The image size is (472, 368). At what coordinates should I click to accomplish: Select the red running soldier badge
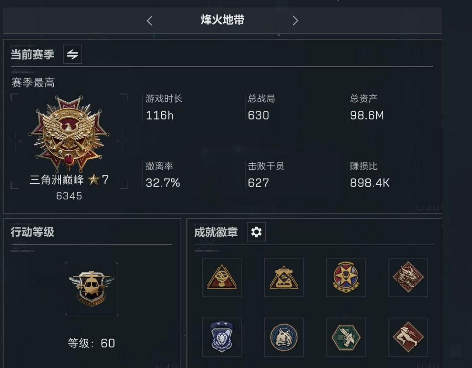point(408,337)
